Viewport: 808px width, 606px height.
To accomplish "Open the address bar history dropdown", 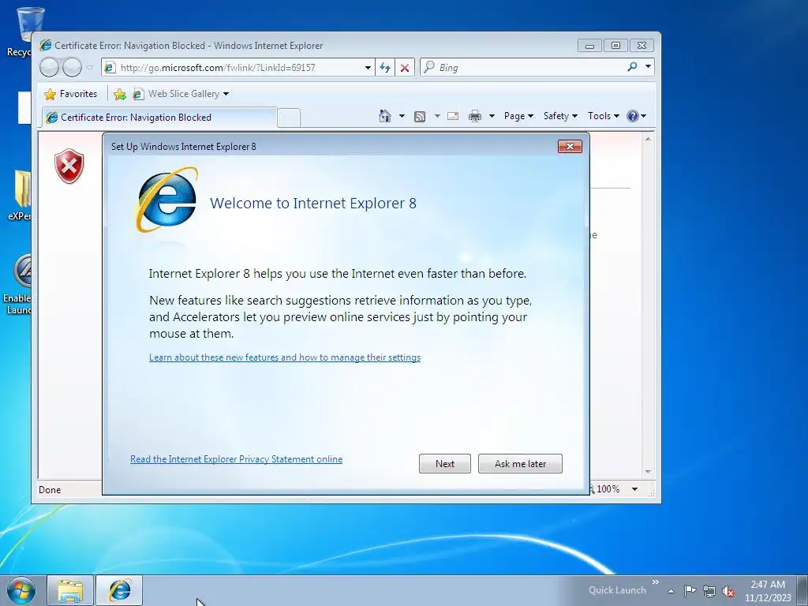I will pyautogui.click(x=368, y=68).
